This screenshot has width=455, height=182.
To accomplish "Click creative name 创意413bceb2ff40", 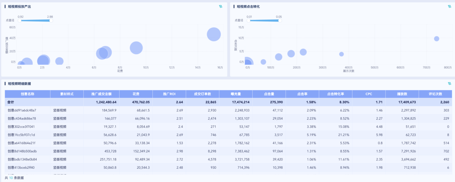I will [22, 167].
